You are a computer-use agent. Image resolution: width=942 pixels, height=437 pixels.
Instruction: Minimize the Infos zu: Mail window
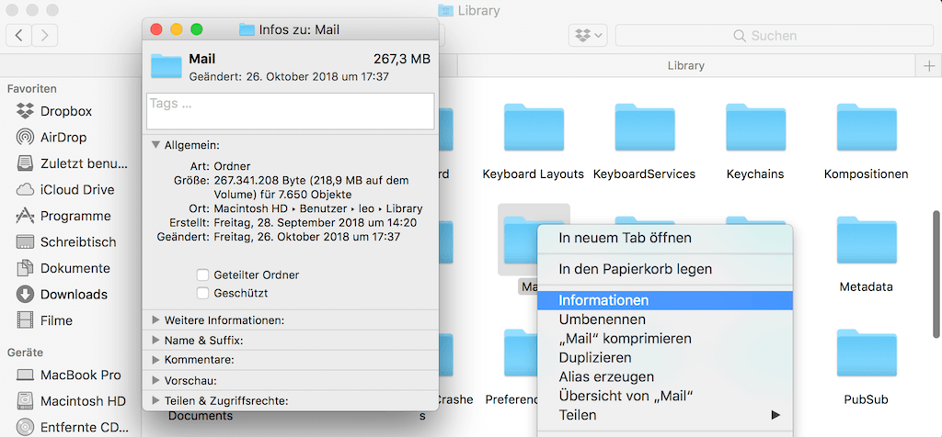(x=177, y=29)
